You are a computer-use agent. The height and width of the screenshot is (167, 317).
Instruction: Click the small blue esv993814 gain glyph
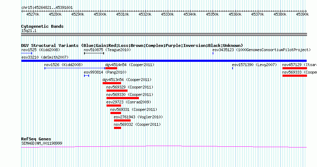pos(87,76)
